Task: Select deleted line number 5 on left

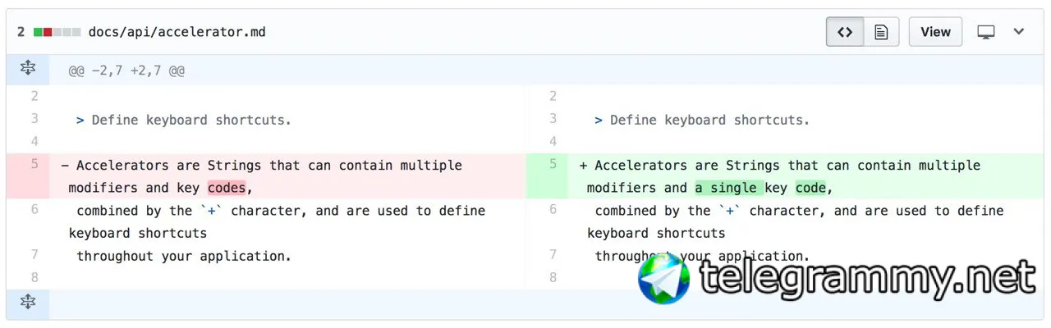Action: tap(34, 164)
